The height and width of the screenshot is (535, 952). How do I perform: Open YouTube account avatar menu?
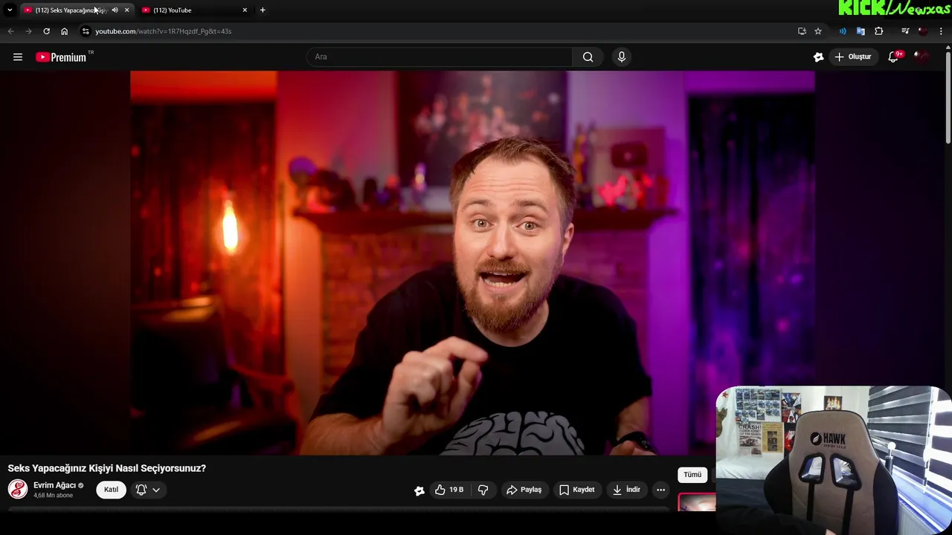tap(922, 57)
